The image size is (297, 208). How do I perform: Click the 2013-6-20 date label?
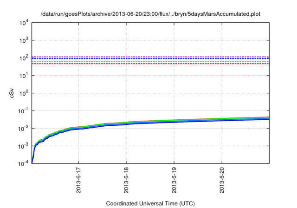(x=222, y=180)
